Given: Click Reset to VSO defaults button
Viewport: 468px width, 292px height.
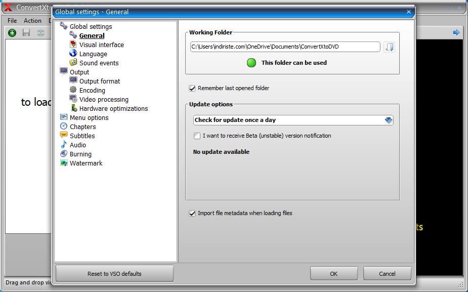Looking at the screenshot, I should point(114,274).
